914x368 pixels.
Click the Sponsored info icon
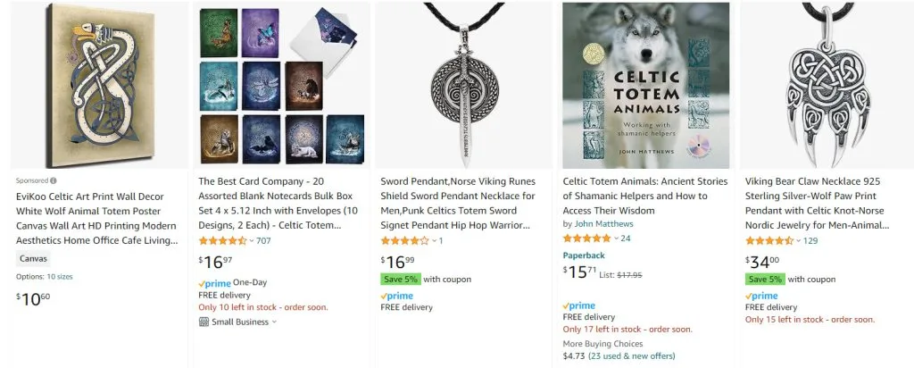54,180
